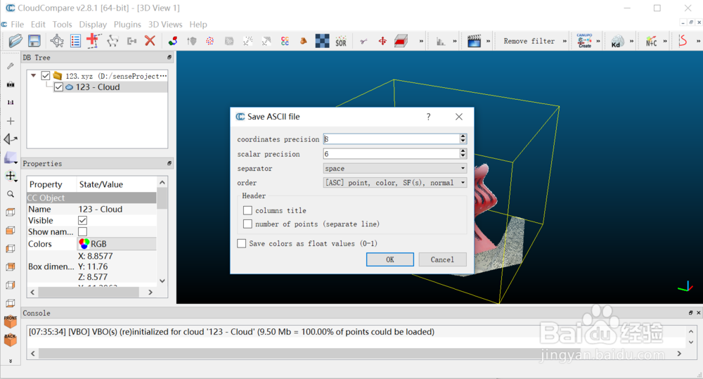The image size is (703, 379).
Task: Click Cancel in Save ASCII file dialog
Action: (442, 259)
